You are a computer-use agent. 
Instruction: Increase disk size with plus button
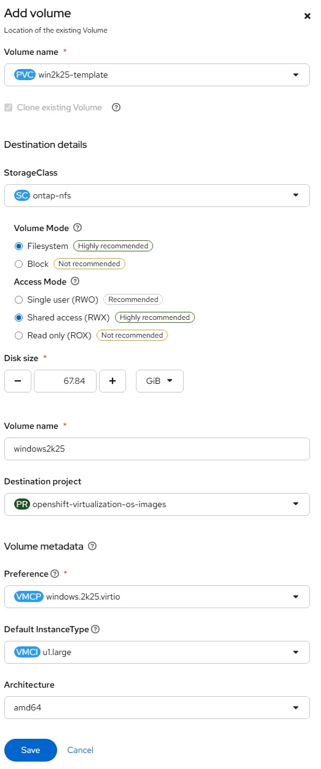[113, 381]
